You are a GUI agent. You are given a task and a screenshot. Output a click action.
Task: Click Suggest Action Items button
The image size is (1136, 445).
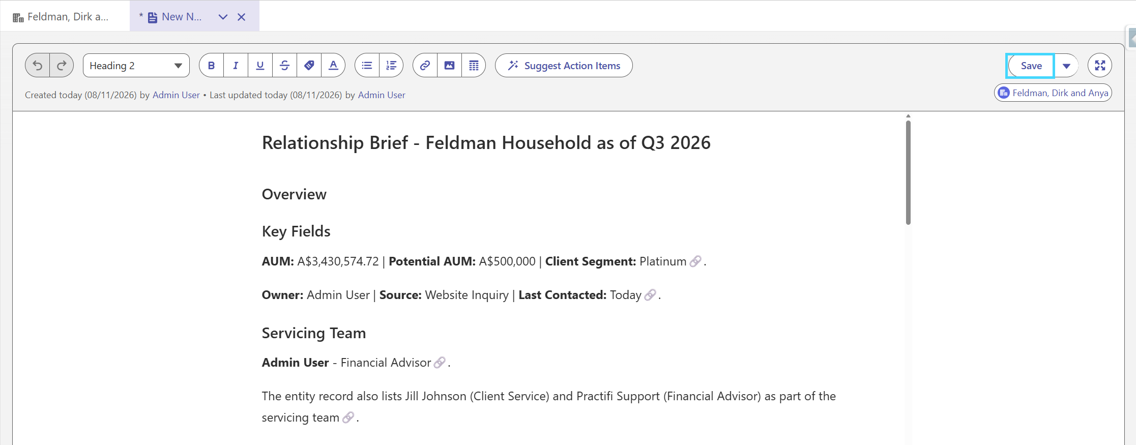pos(564,66)
